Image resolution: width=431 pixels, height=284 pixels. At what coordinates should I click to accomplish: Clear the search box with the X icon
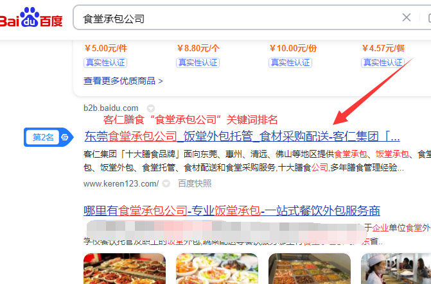[x=406, y=17]
